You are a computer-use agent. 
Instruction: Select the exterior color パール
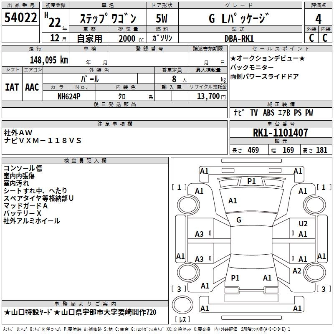tap(90, 79)
